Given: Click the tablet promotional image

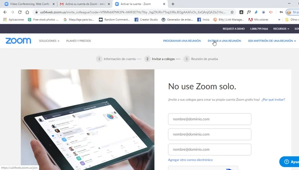Looking at the screenshot, I should coord(88,119).
